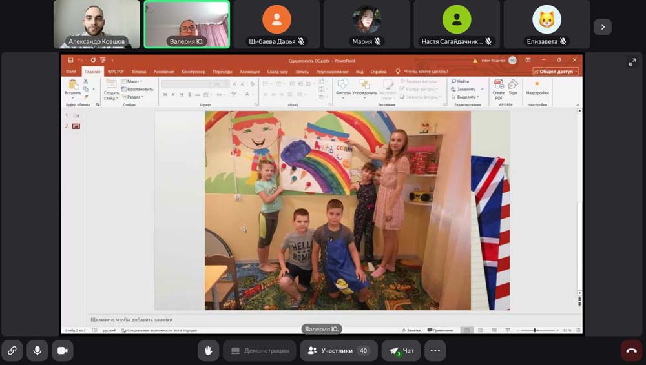Copy the meeting link with the chain icon

click(x=12, y=350)
